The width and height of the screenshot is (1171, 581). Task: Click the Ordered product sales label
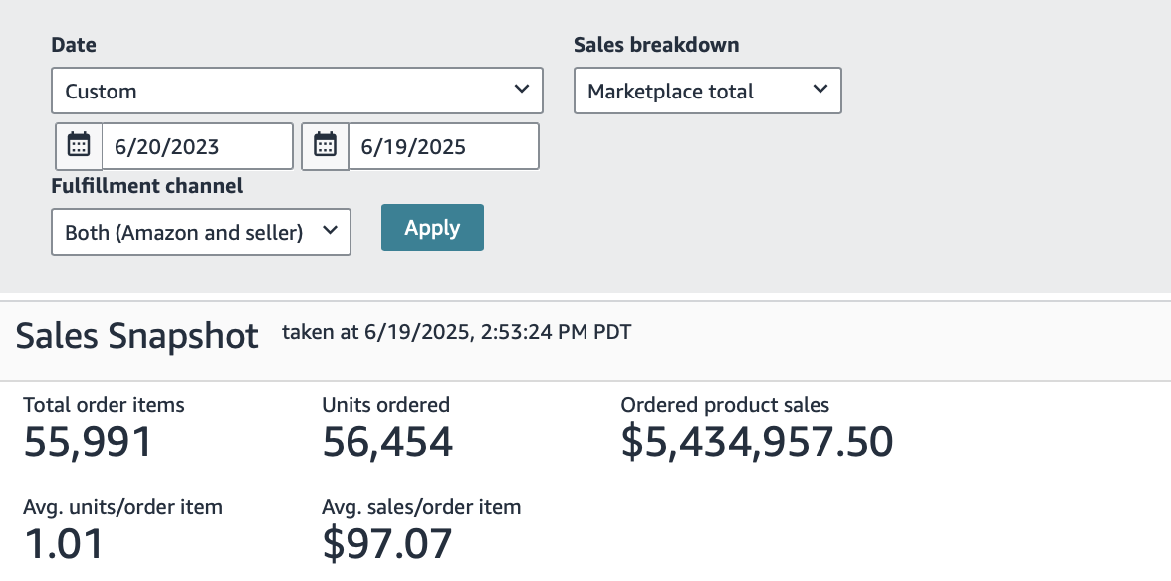point(725,405)
